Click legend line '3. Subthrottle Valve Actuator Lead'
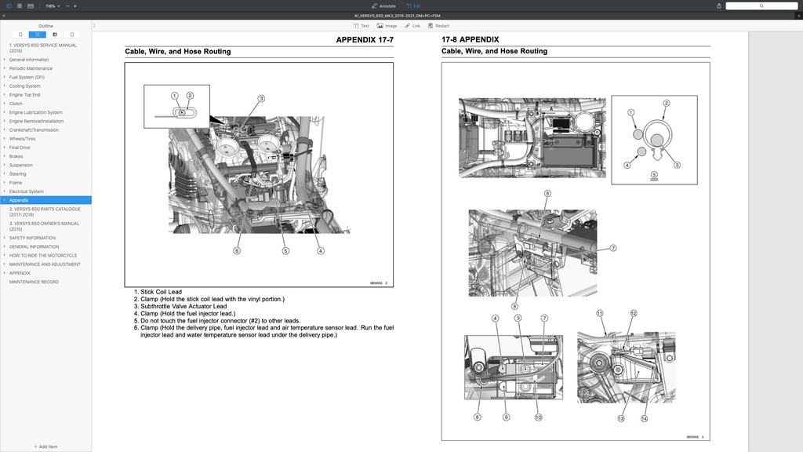 point(180,306)
